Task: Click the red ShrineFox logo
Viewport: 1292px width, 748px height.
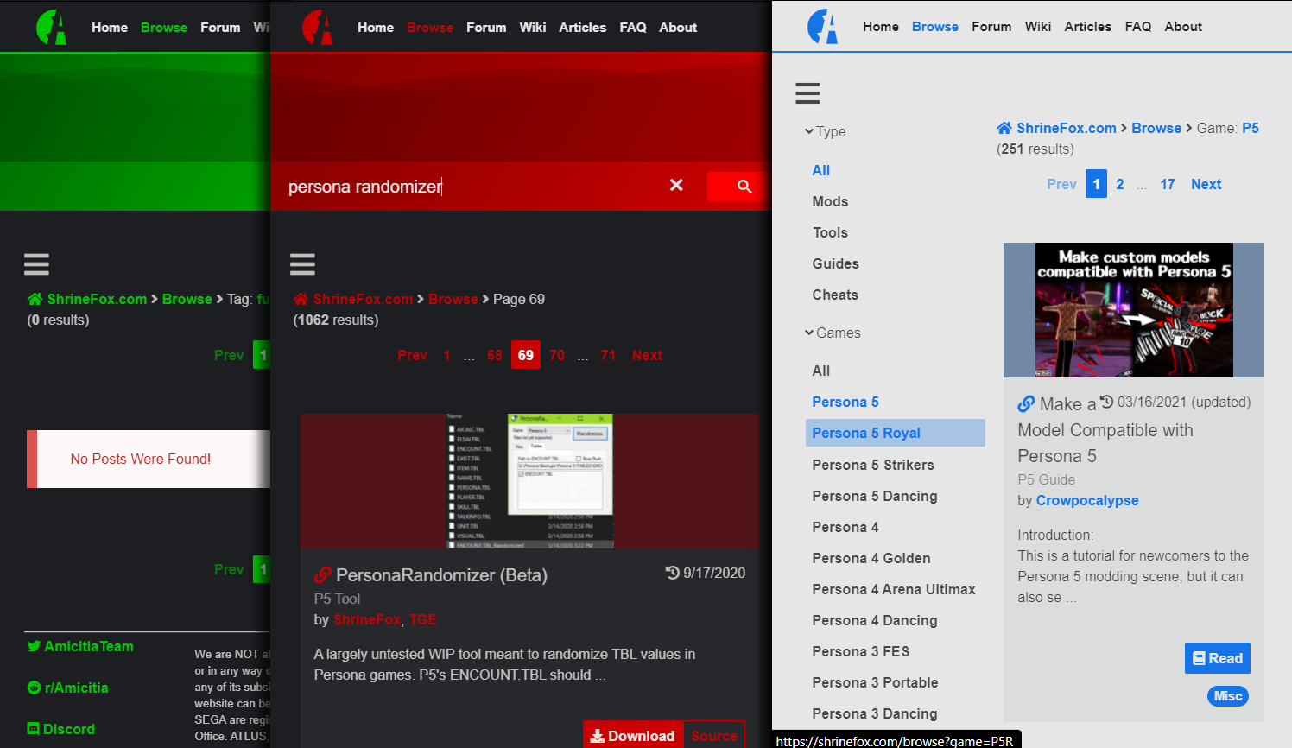Action: coord(318,27)
